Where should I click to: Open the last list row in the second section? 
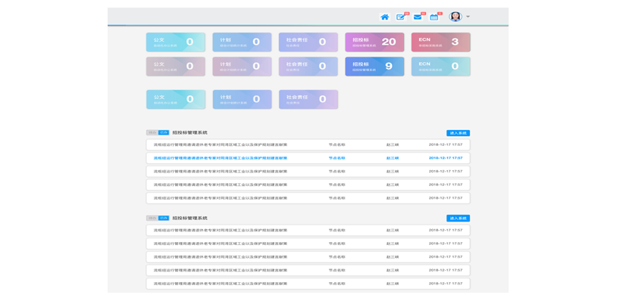pyautogui.click(x=308, y=284)
